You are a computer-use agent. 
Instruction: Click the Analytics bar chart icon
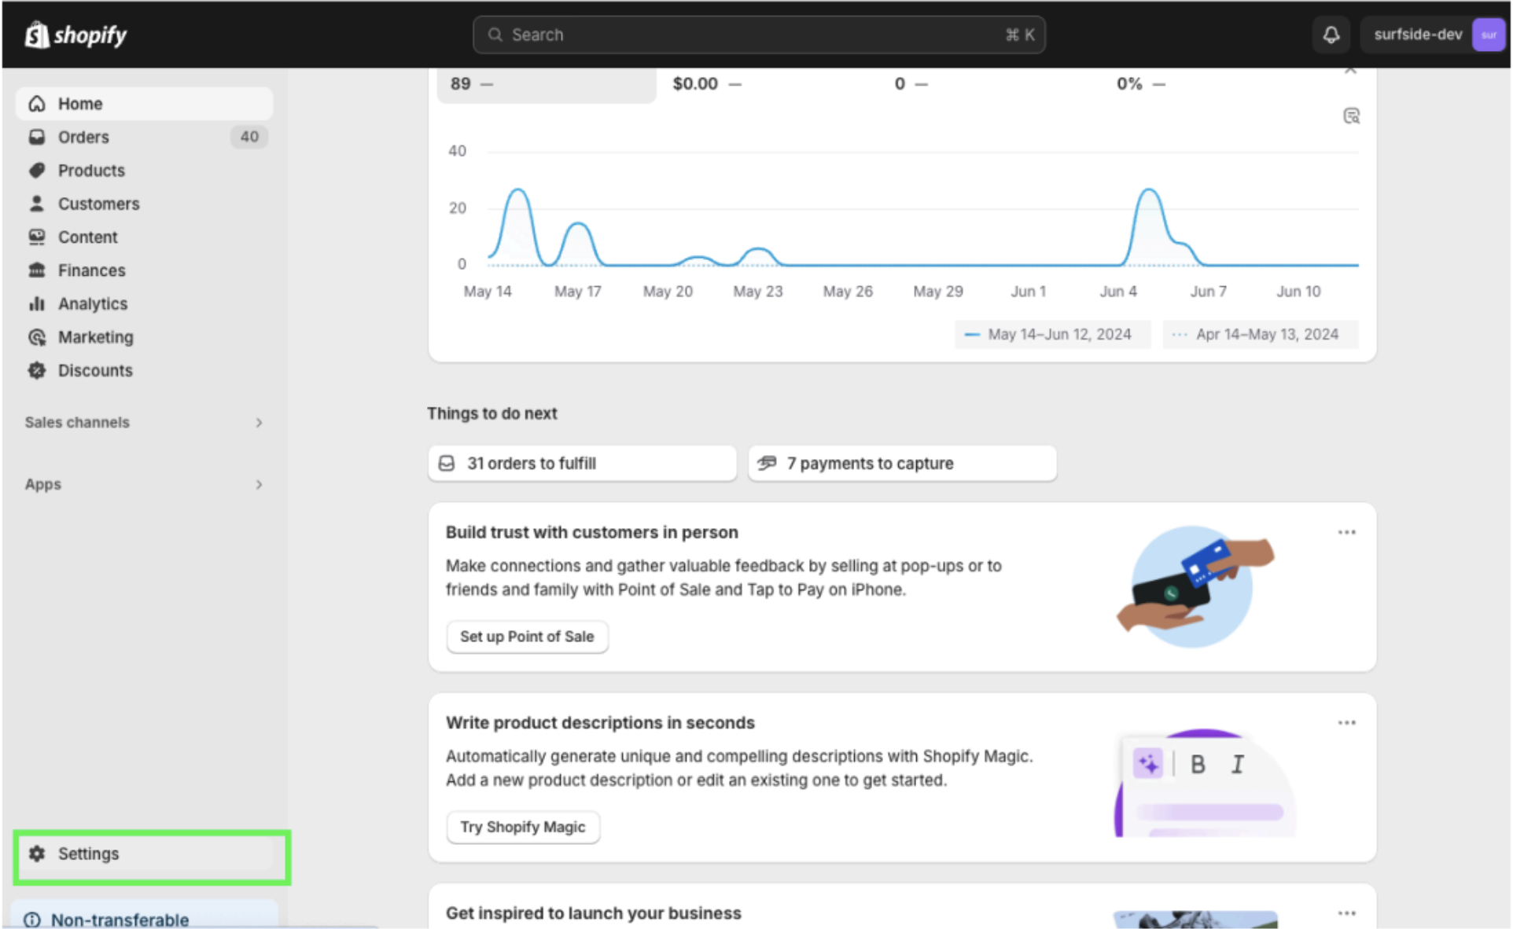tap(36, 303)
